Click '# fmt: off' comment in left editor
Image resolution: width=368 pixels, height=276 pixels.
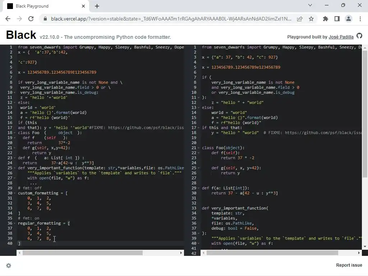(x=30, y=188)
